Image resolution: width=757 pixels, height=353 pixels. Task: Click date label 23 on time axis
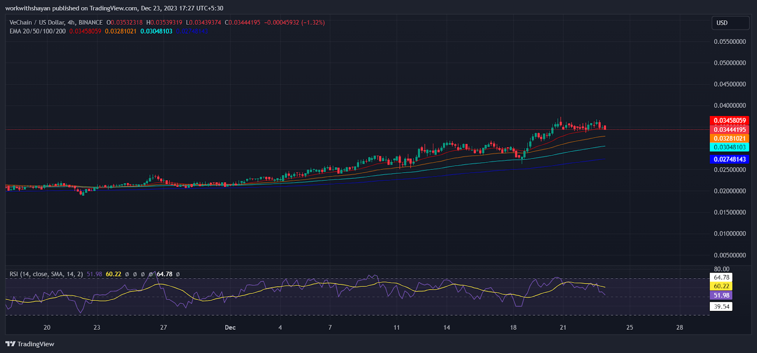pyautogui.click(x=97, y=327)
